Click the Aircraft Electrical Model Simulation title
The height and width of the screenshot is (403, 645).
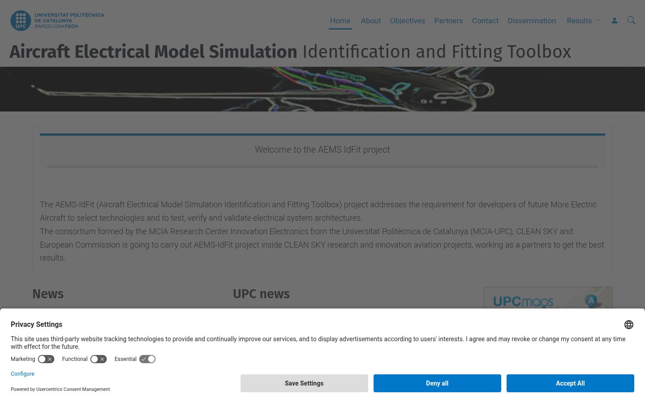(153, 51)
